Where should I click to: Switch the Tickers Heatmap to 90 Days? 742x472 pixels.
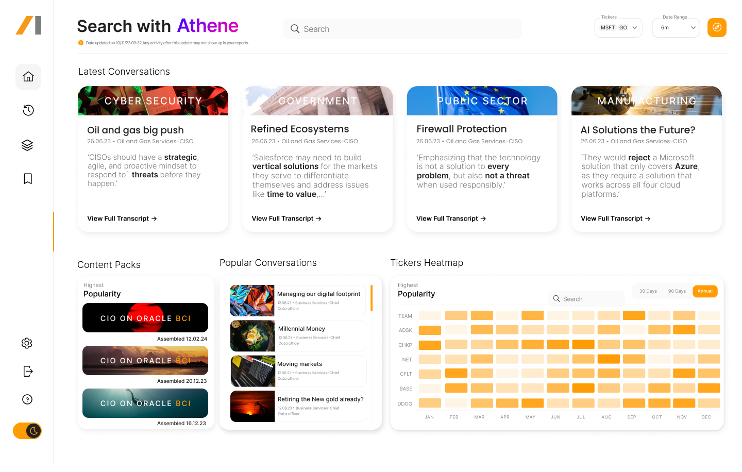677,291
